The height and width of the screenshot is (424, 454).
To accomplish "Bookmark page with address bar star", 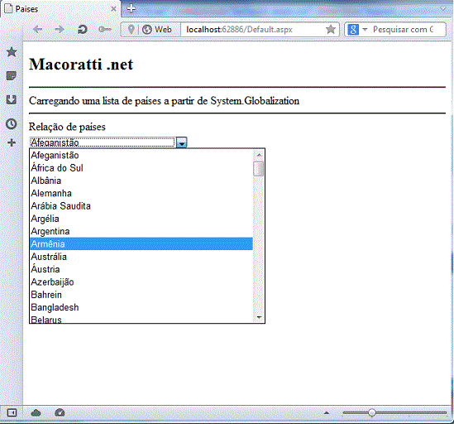I will (x=331, y=29).
